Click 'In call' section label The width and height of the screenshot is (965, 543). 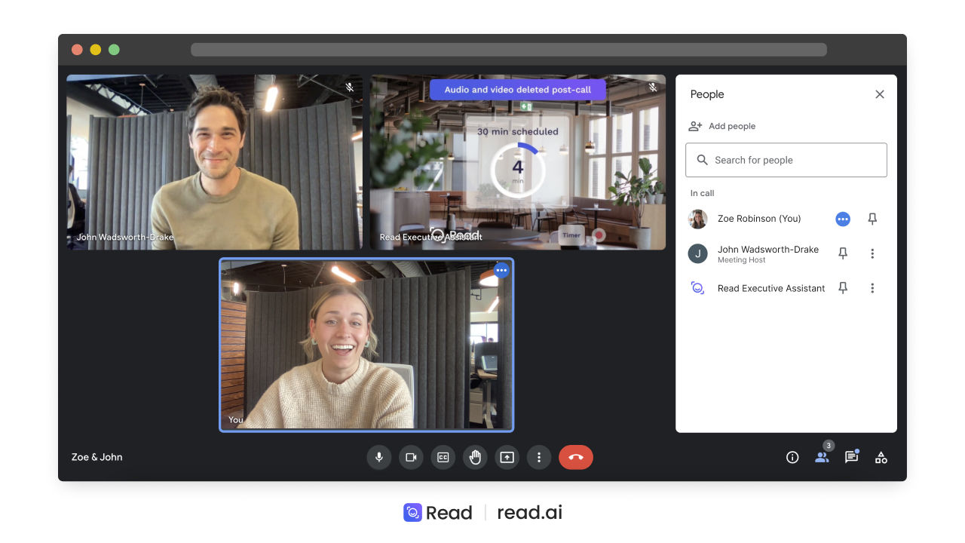[702, 193]
